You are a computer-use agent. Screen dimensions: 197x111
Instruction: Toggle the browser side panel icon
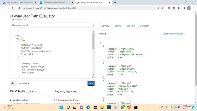pos(184,8)
